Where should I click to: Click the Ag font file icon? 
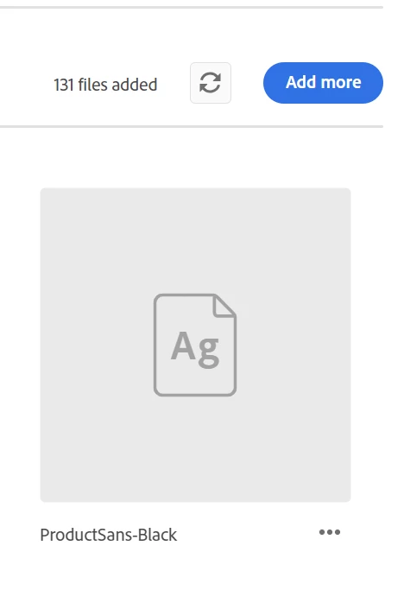tap(195, 345)
